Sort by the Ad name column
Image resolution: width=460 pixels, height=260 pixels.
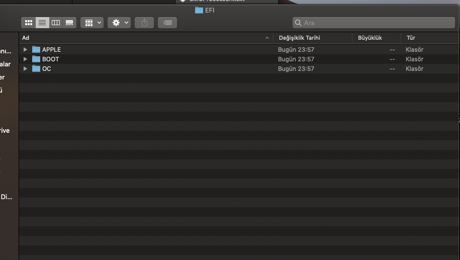141,38
